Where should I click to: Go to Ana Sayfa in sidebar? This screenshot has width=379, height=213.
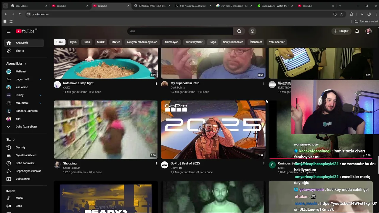pos(24,43)
